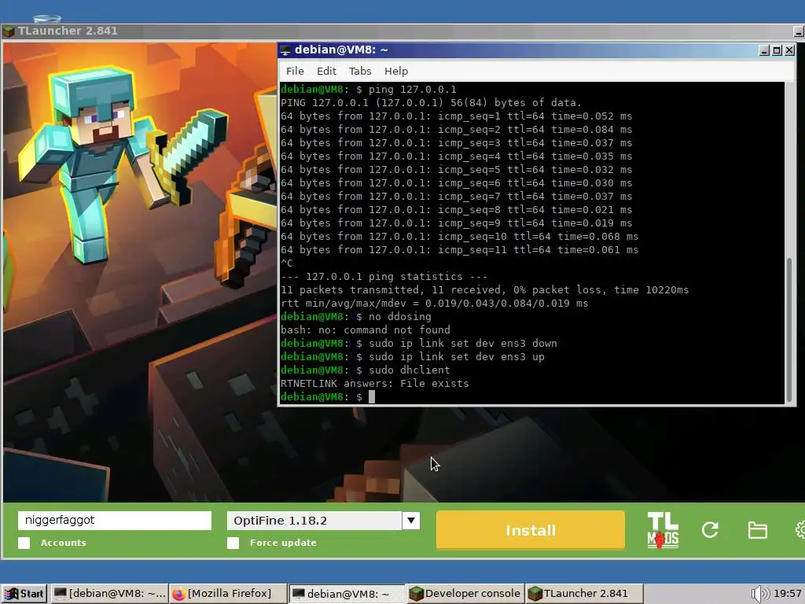Open the File menu in terminal
Viewport: 805px width, 604px height.
(295, 71)
